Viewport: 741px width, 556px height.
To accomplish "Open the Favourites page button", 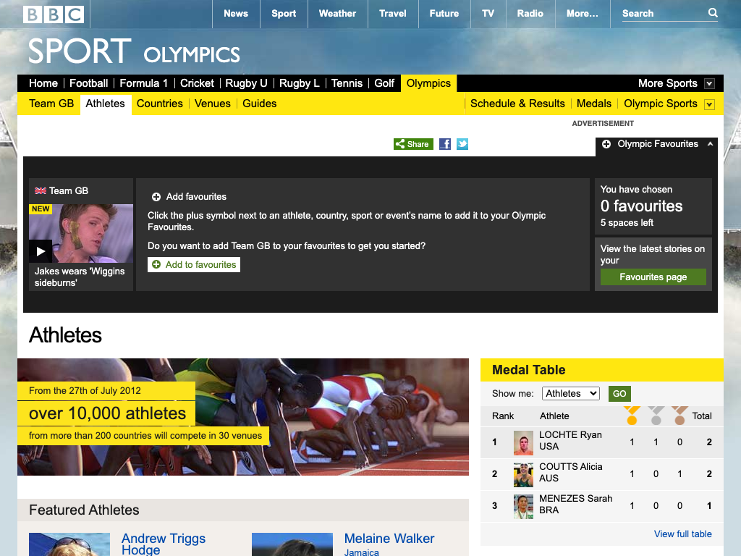I will point(653,277).
